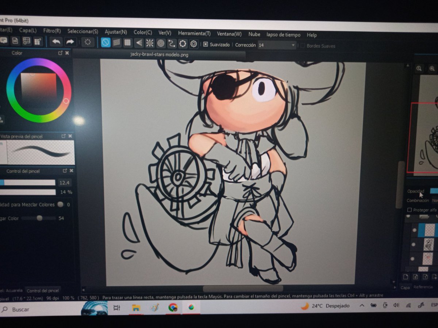Click the speech-bubble icon in the toolbar
Image resolution: width=438 pixels, height=328 pixels.
[4, 41]
